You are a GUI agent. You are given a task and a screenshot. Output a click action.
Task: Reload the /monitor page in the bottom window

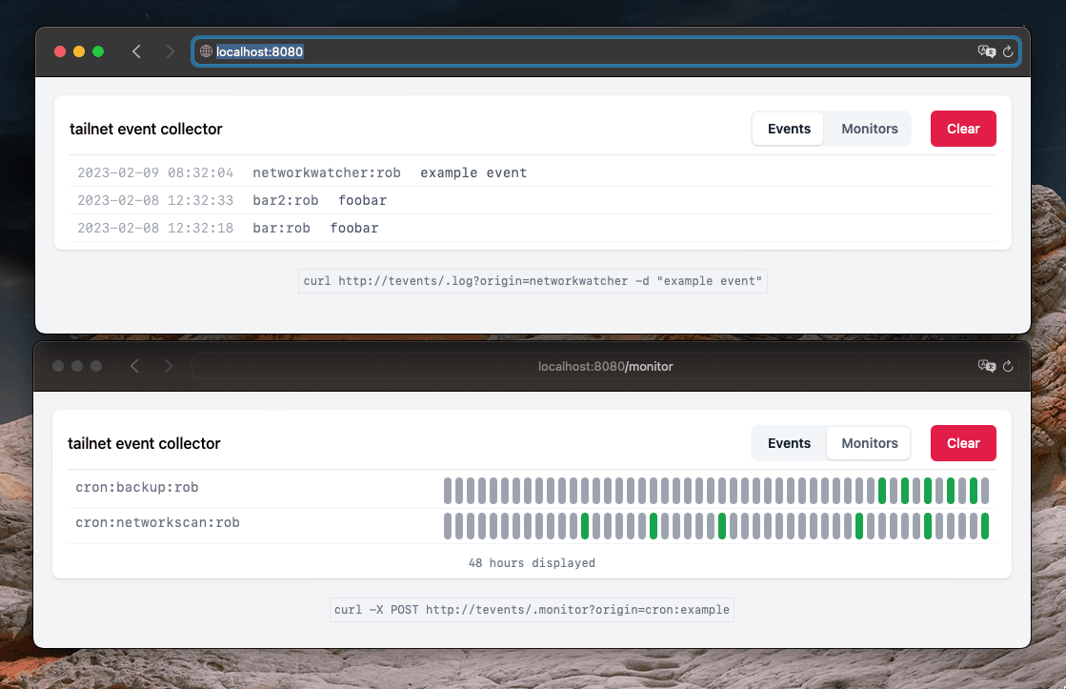1008,366
